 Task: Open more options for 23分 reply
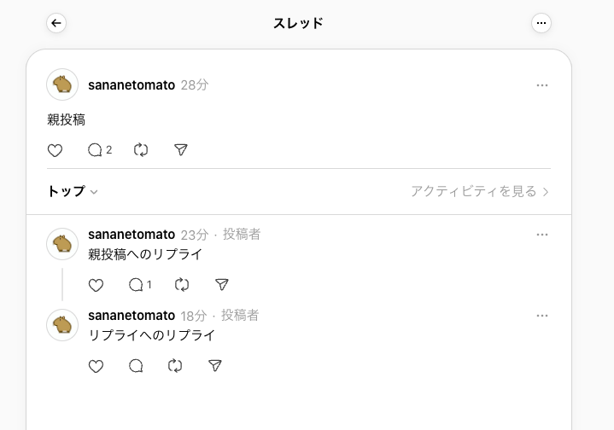click(x=542, y=235)
